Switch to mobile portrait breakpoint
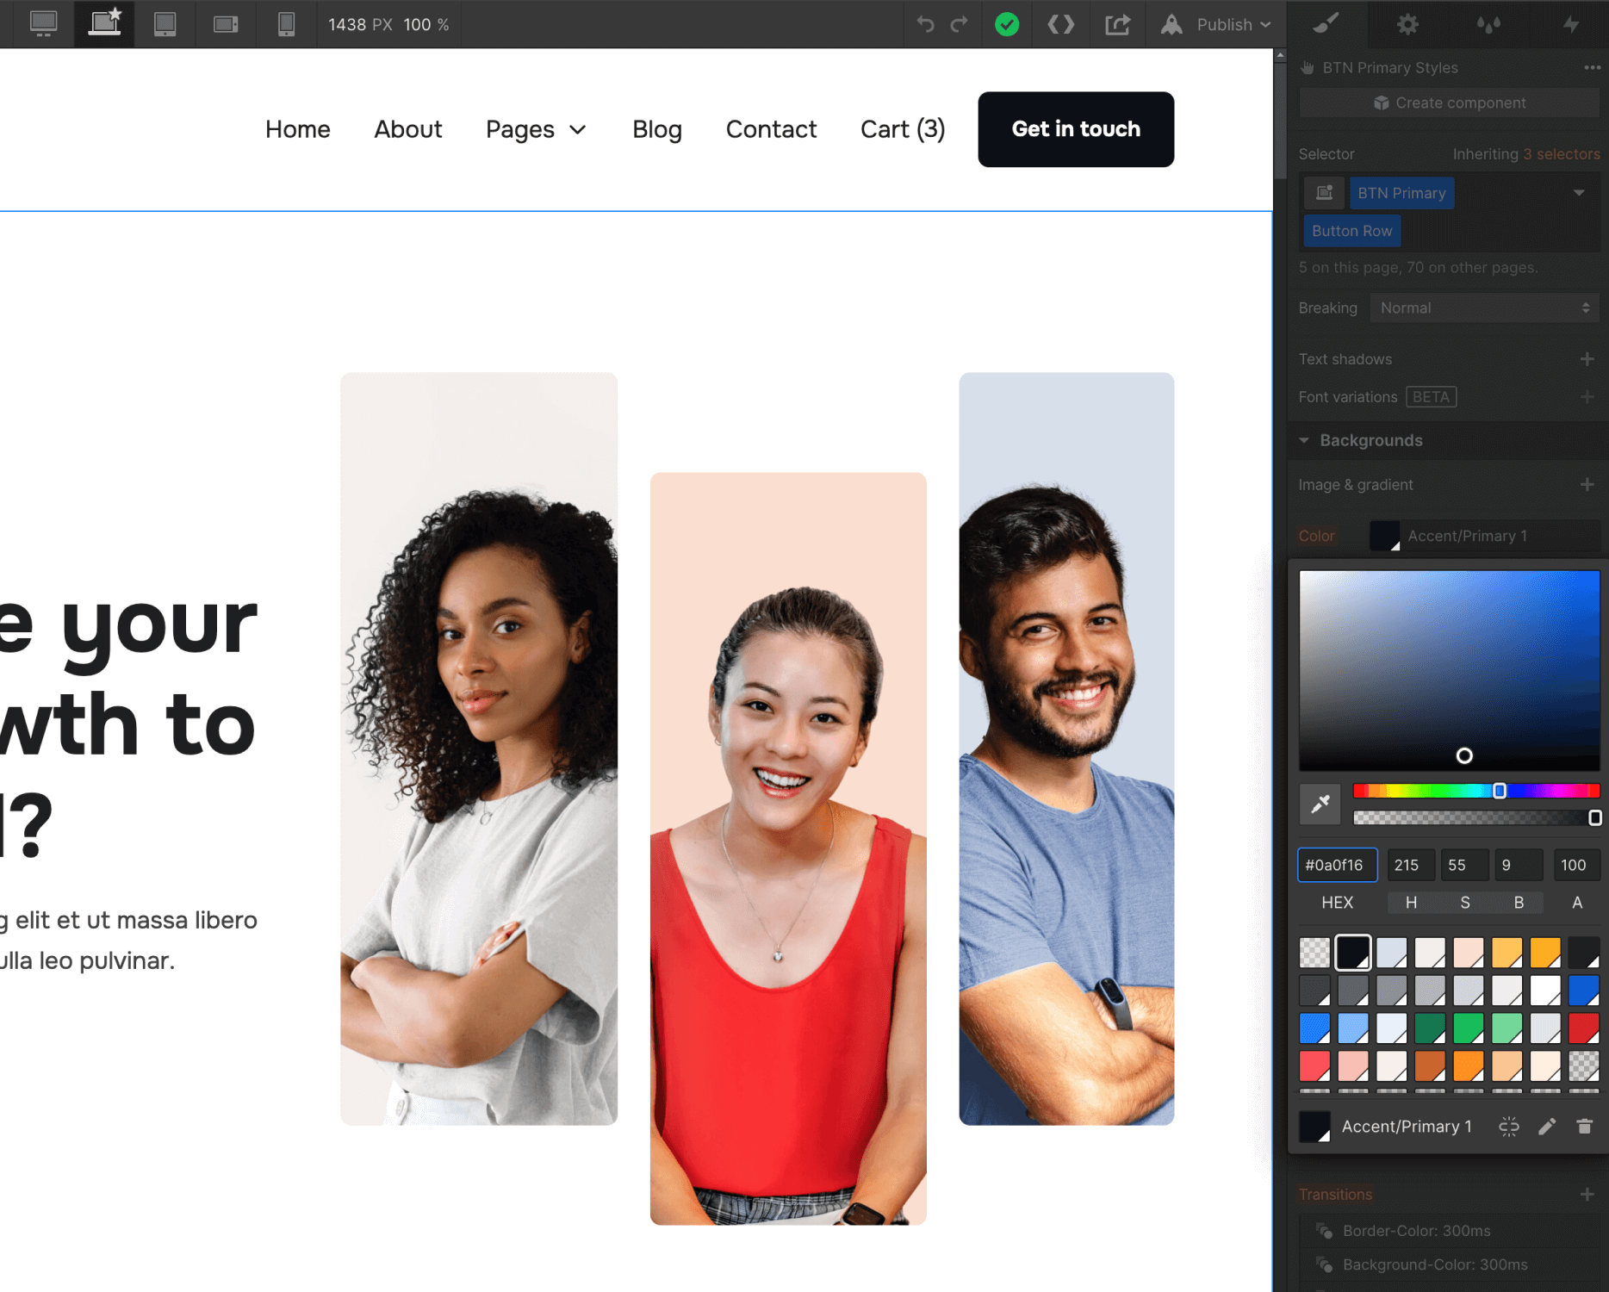The height and width of the screenshot is (1292, 1609). tap(286, 24)
